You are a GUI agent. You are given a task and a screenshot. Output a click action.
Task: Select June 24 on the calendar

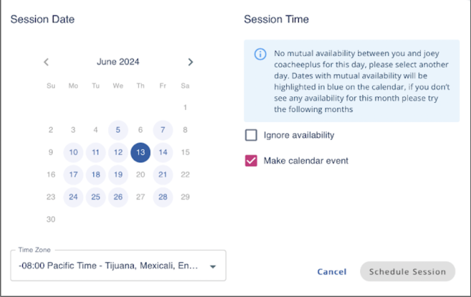click(74, 197)
